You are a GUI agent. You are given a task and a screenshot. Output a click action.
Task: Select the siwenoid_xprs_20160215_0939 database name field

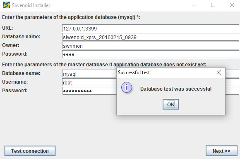(x=151, y=37)
